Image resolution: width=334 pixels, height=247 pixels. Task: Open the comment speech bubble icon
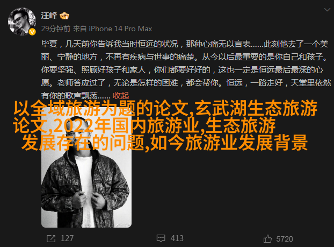(x=161, y=238)
